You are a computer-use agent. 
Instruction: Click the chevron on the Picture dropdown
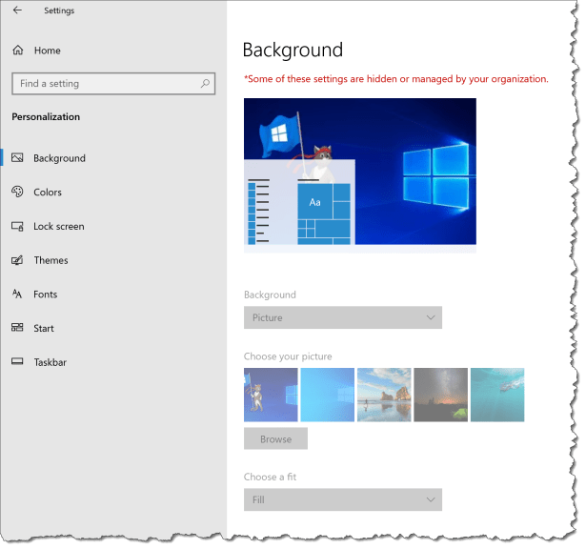(431, 317)
